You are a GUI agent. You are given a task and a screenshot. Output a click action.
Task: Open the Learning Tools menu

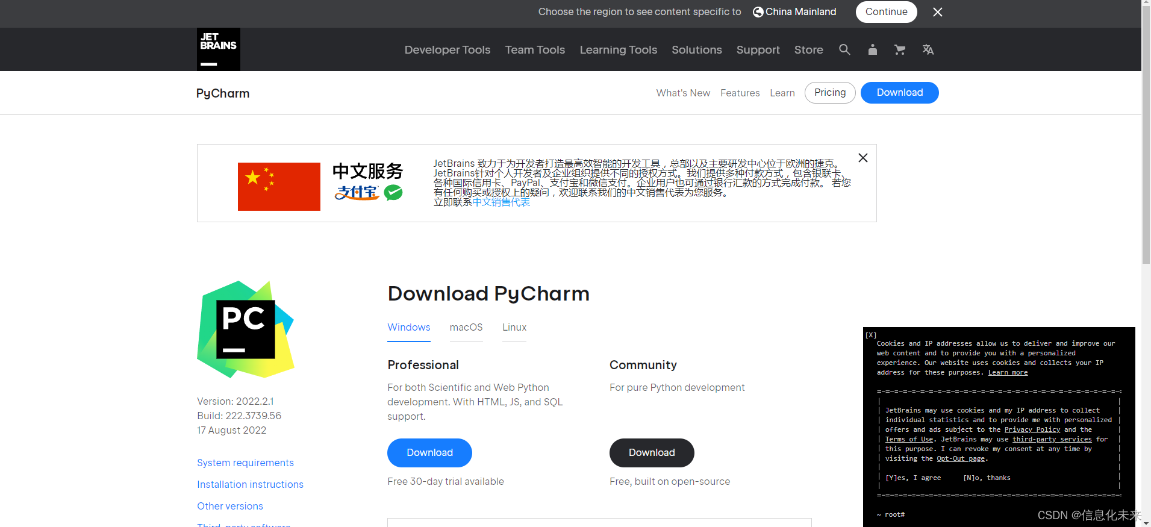619,50
